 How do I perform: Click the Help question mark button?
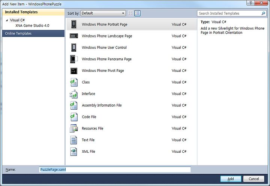[251, 3]
